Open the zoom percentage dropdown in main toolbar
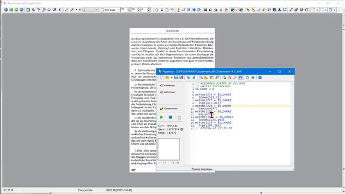Screen dimensions: 345x194 coord(96,10)
